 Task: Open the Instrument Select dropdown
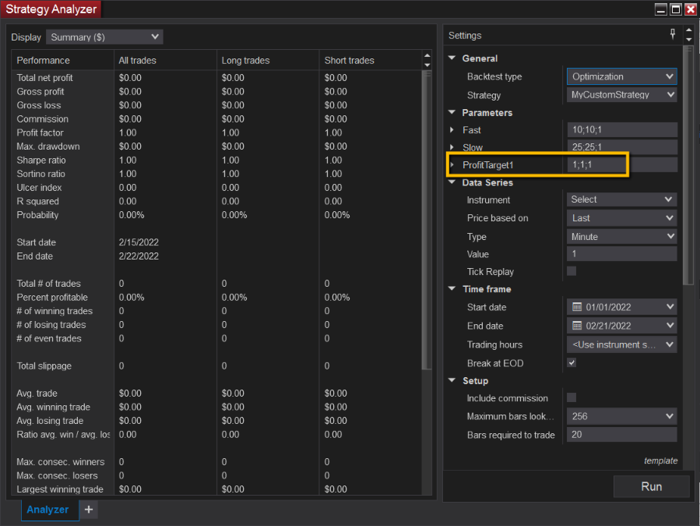[622, 199]
